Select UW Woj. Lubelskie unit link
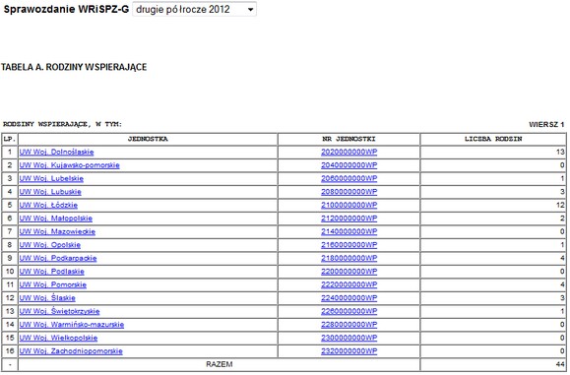570x375 pixels. pos(51,178)
